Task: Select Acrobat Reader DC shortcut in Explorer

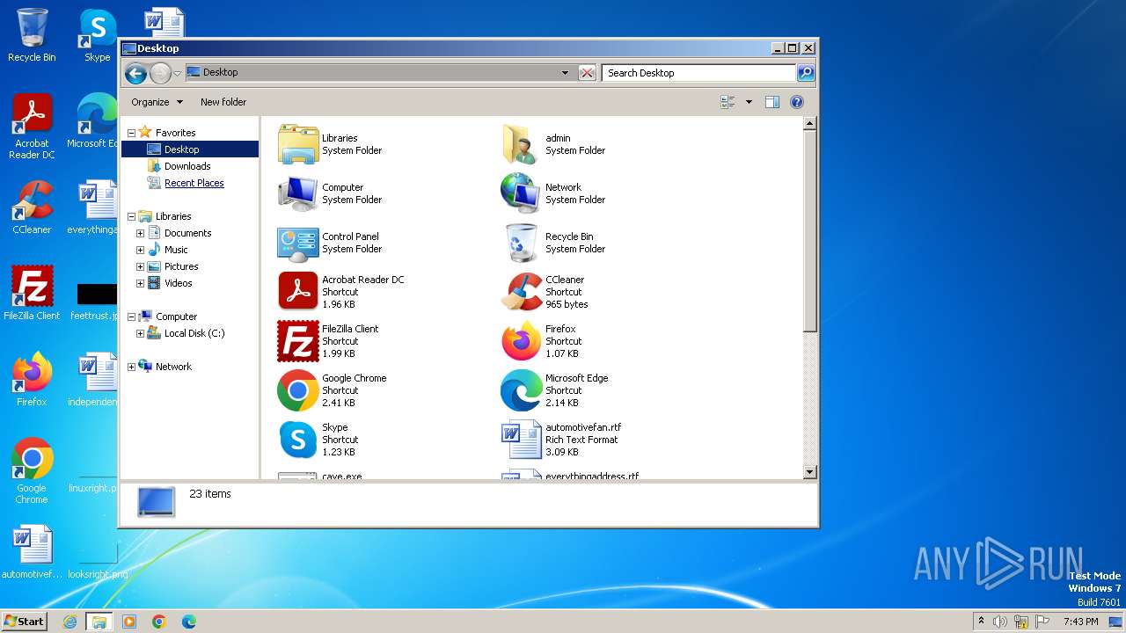Action: tap(298, 292)
